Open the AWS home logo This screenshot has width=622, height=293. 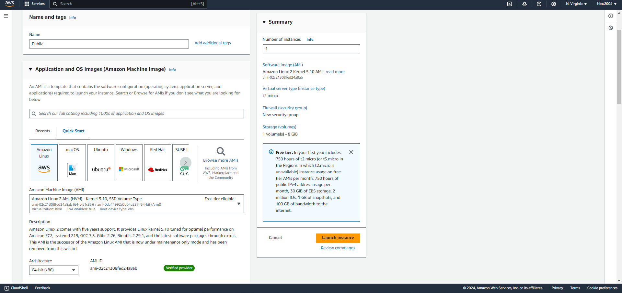pyautogui.click(x=10, y=4)
